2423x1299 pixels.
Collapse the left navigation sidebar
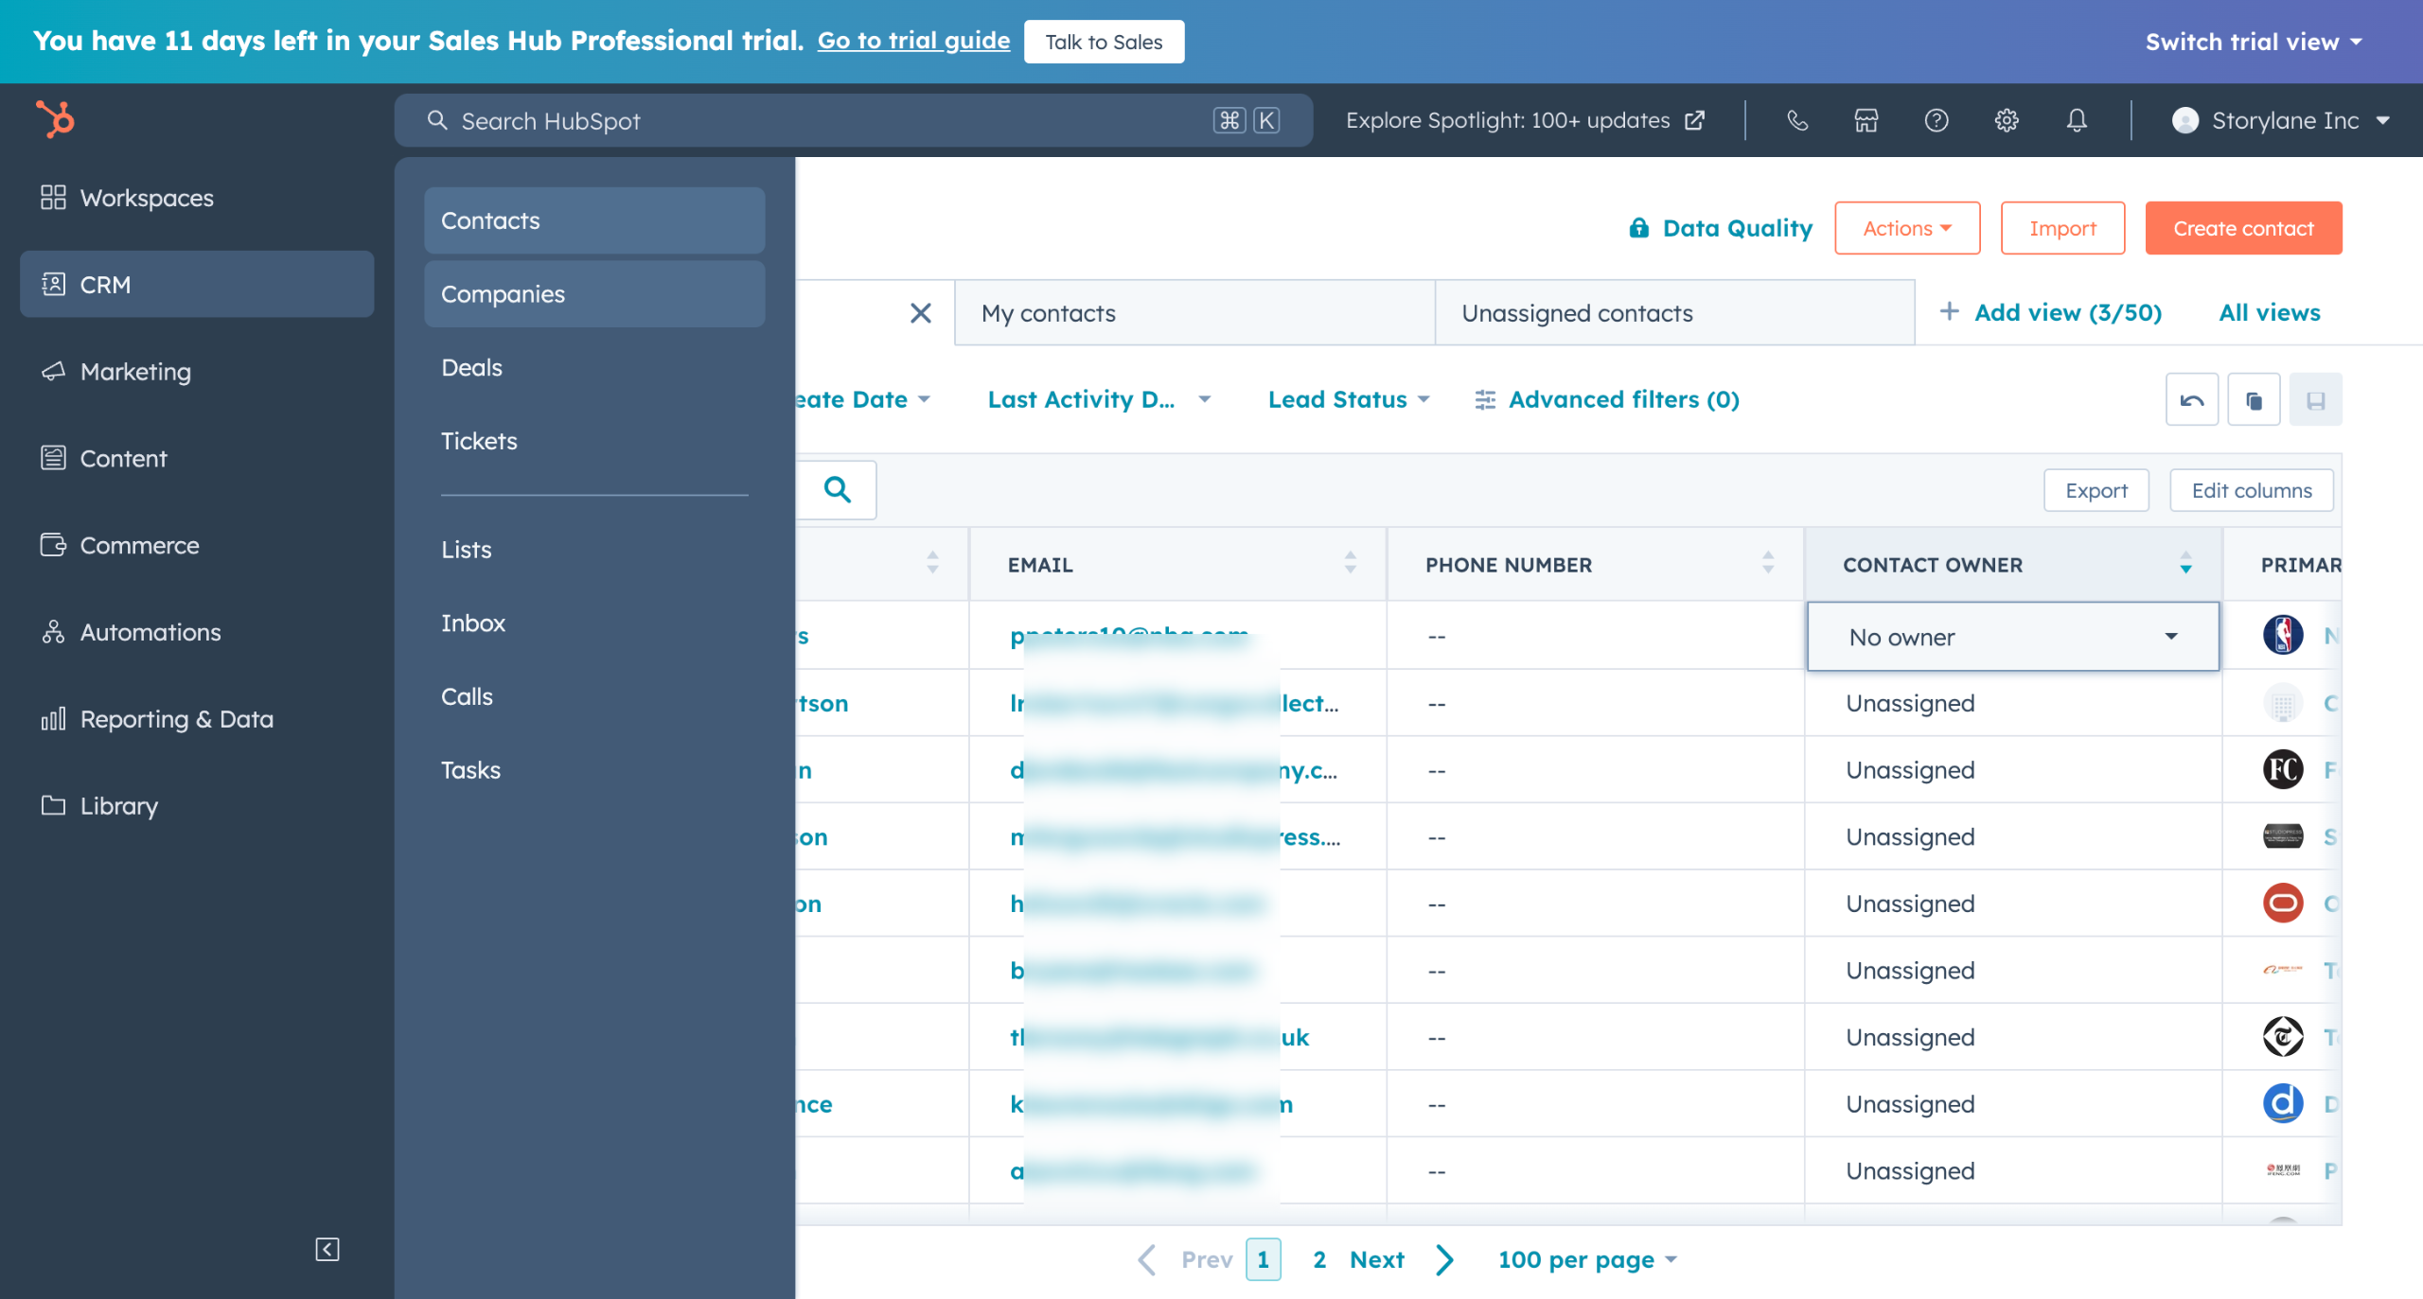click(x=327, y=1249)
